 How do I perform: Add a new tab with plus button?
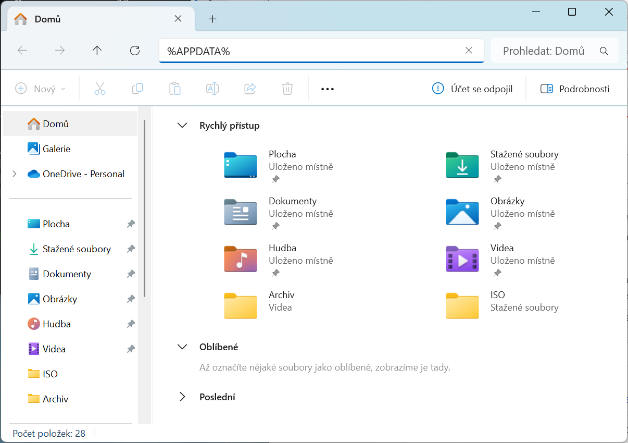point(212,19)
